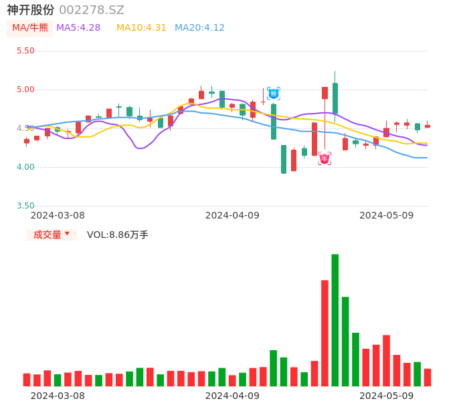This screenshot has width=459, height=405.
Task: Click the 2024-03-08 date label under volume chart
Action: point(58,396)
